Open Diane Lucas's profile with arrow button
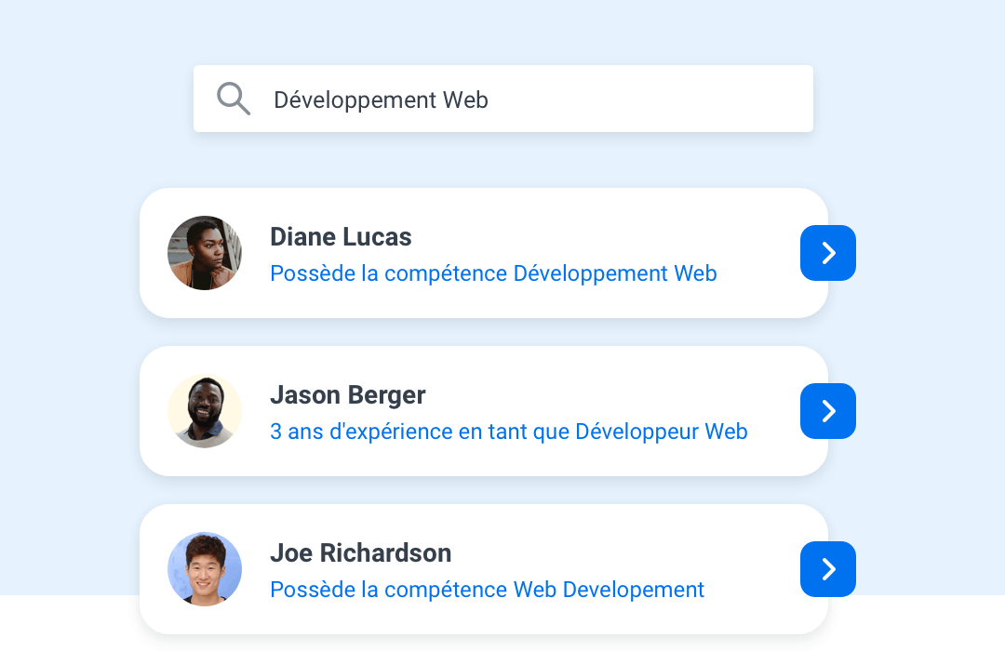The width and height of the screenshot is (1005, 651). (x=827, y=252)
